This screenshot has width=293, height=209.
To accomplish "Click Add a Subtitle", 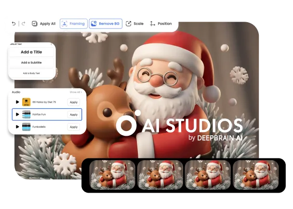I will pyautogui.click(x=31, y=63).
